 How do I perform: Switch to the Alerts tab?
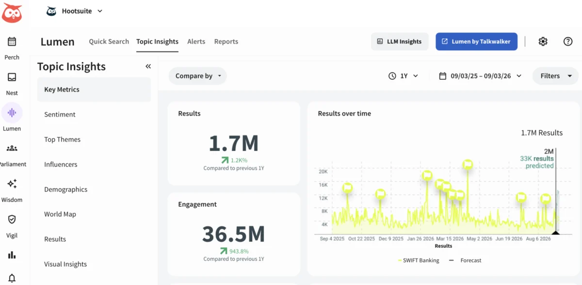pyautogui.click(x=196, y=42)
